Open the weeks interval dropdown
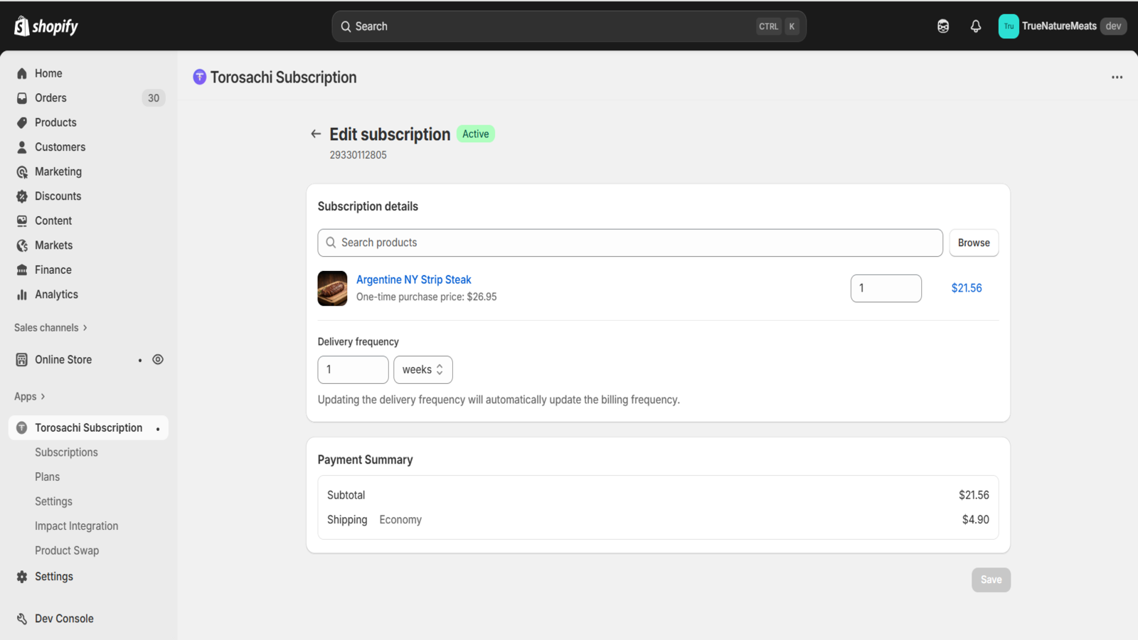Viewport: 1138px width, 640px height. (423, 370)
